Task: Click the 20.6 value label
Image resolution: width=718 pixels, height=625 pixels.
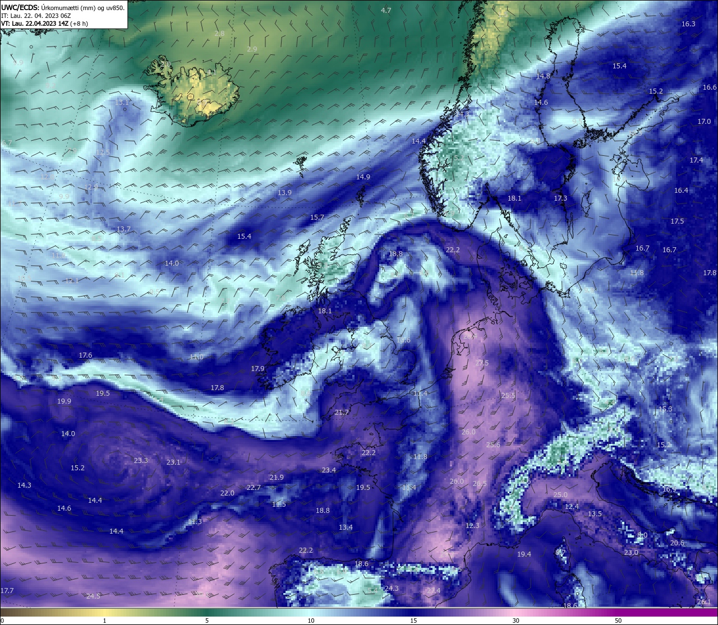Action: pyautogui.click(x=677, y=543)
